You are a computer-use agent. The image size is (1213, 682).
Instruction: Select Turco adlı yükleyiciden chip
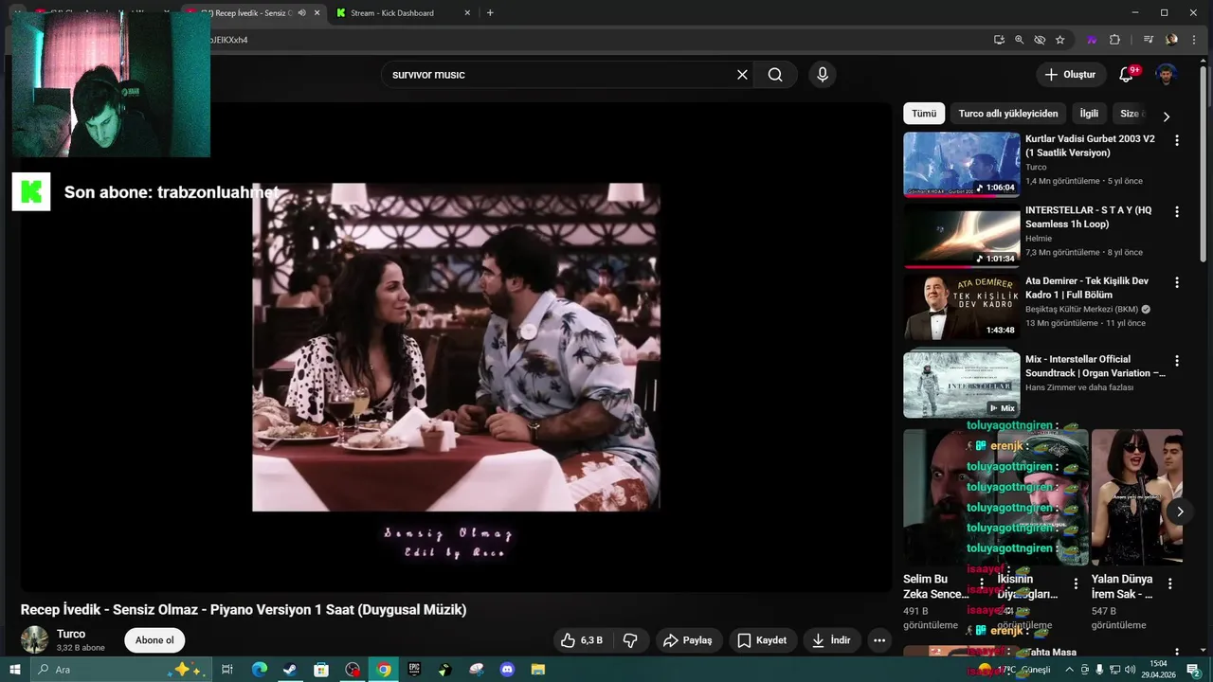1008,114
